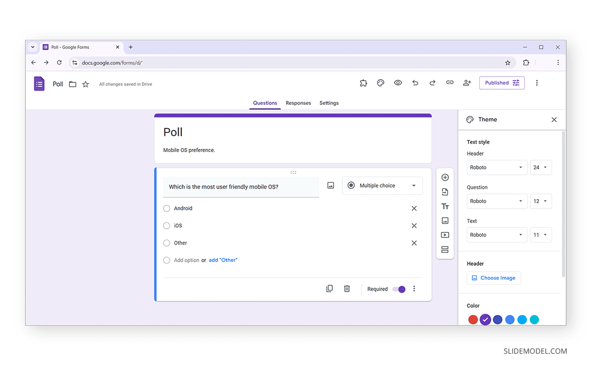The height and width of the screenshot is (366, 591).
Task: Click the Add question plus icon
Action: pyautogui.click(x=445, y=177)
